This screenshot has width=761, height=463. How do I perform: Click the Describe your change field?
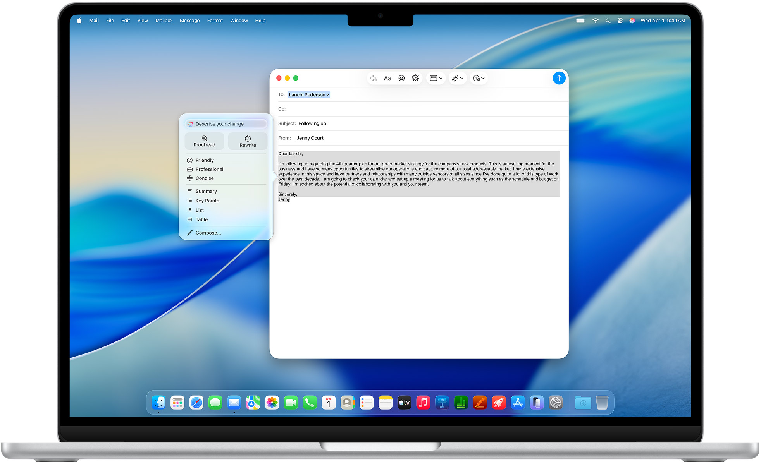pos(220,123)
